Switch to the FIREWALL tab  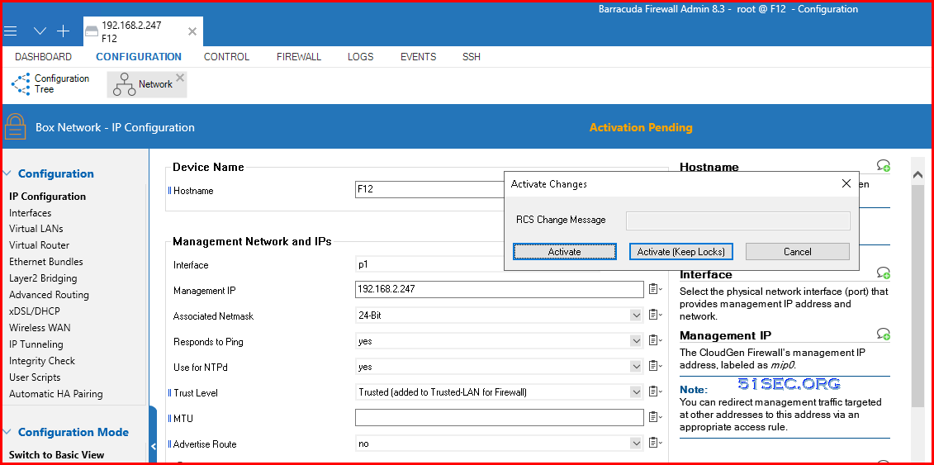click(299, 56)
